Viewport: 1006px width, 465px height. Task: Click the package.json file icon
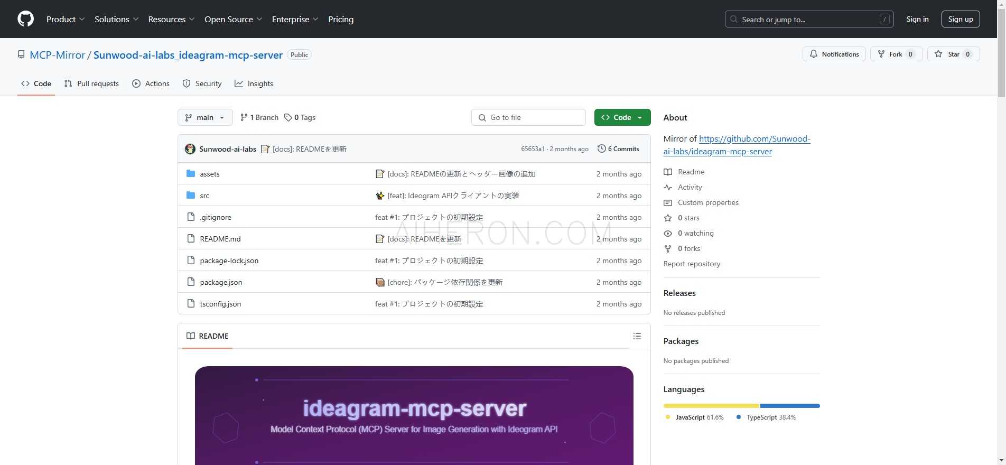pyautogui.click(x=191, y=282)
